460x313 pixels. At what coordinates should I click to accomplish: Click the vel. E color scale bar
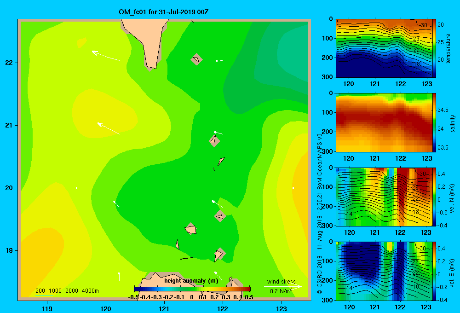pyautogui.click(x=434, y=271)
